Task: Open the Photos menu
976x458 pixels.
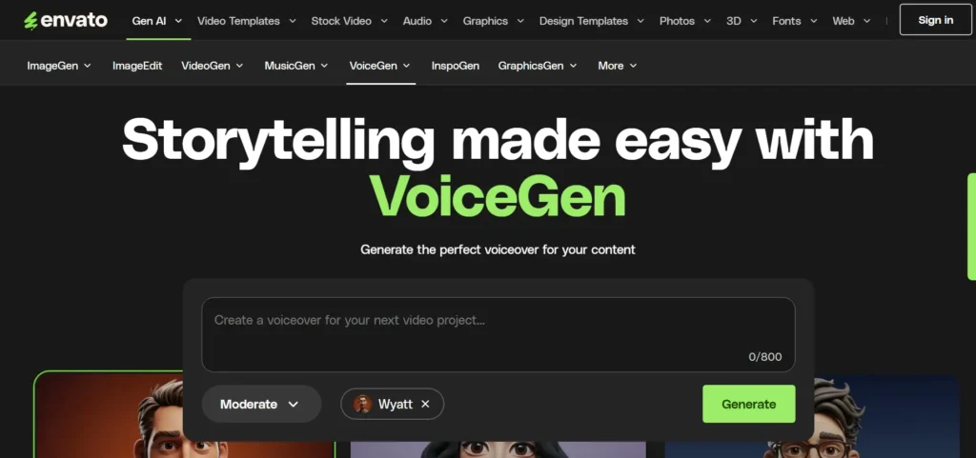Action: [x=685, y=21]
